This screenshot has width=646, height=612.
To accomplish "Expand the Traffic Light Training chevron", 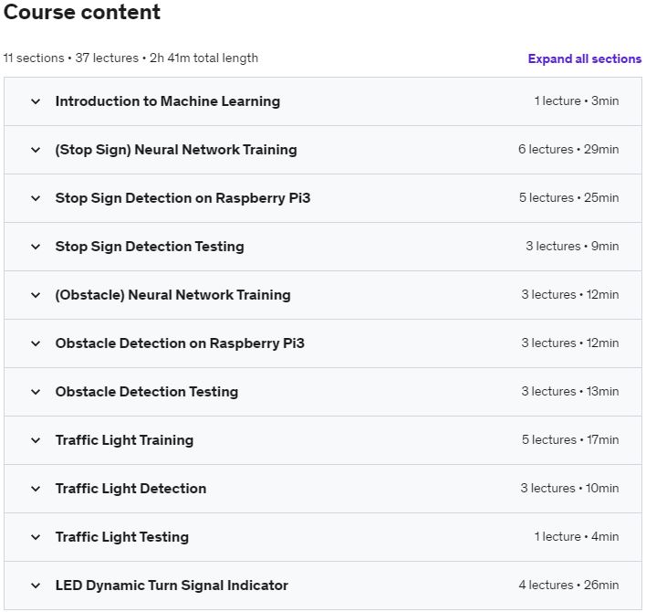I will [36, 440].
